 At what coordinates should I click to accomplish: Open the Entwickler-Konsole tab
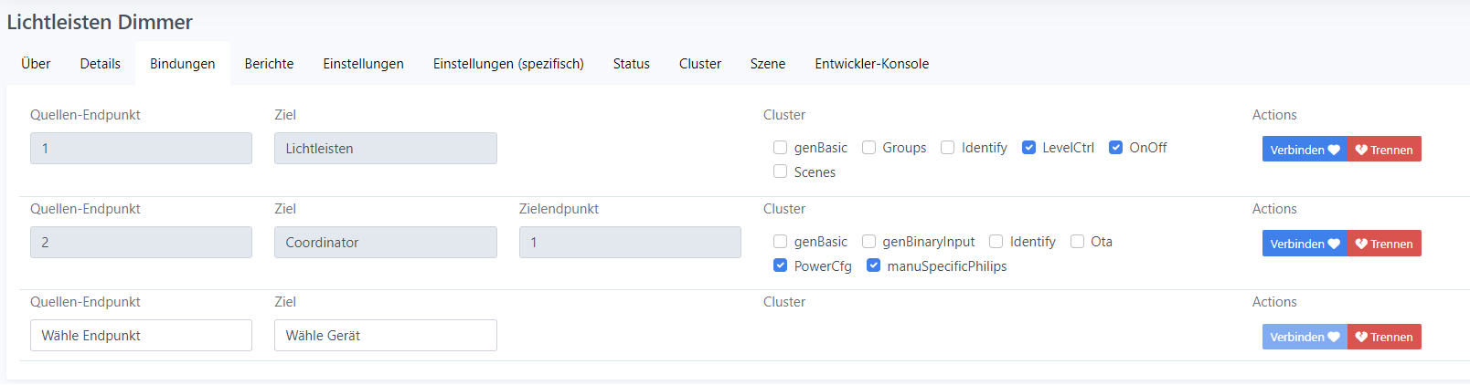tap(871, 64)
